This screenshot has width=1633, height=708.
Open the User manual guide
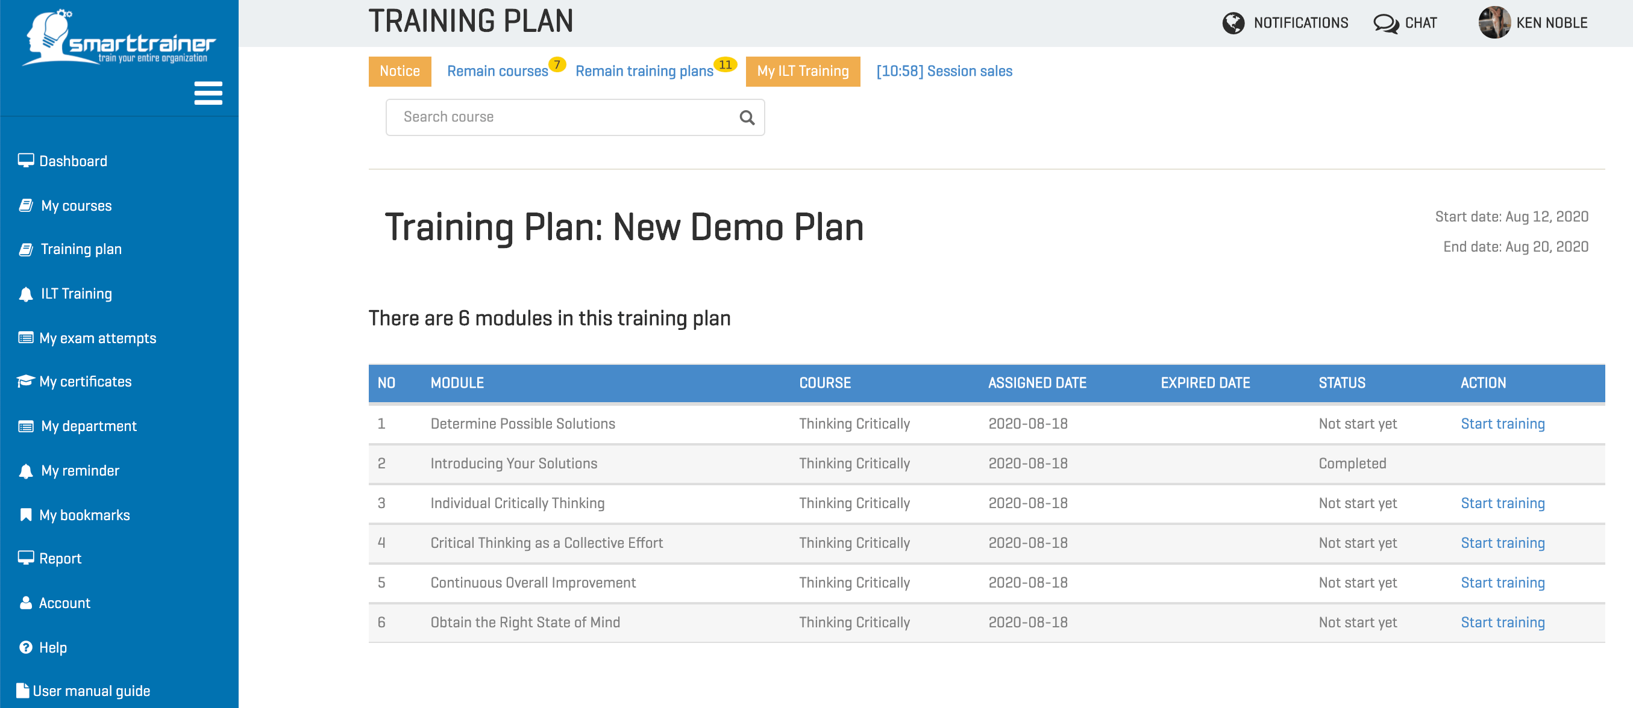pyautogui.click(x=91, y=691)
